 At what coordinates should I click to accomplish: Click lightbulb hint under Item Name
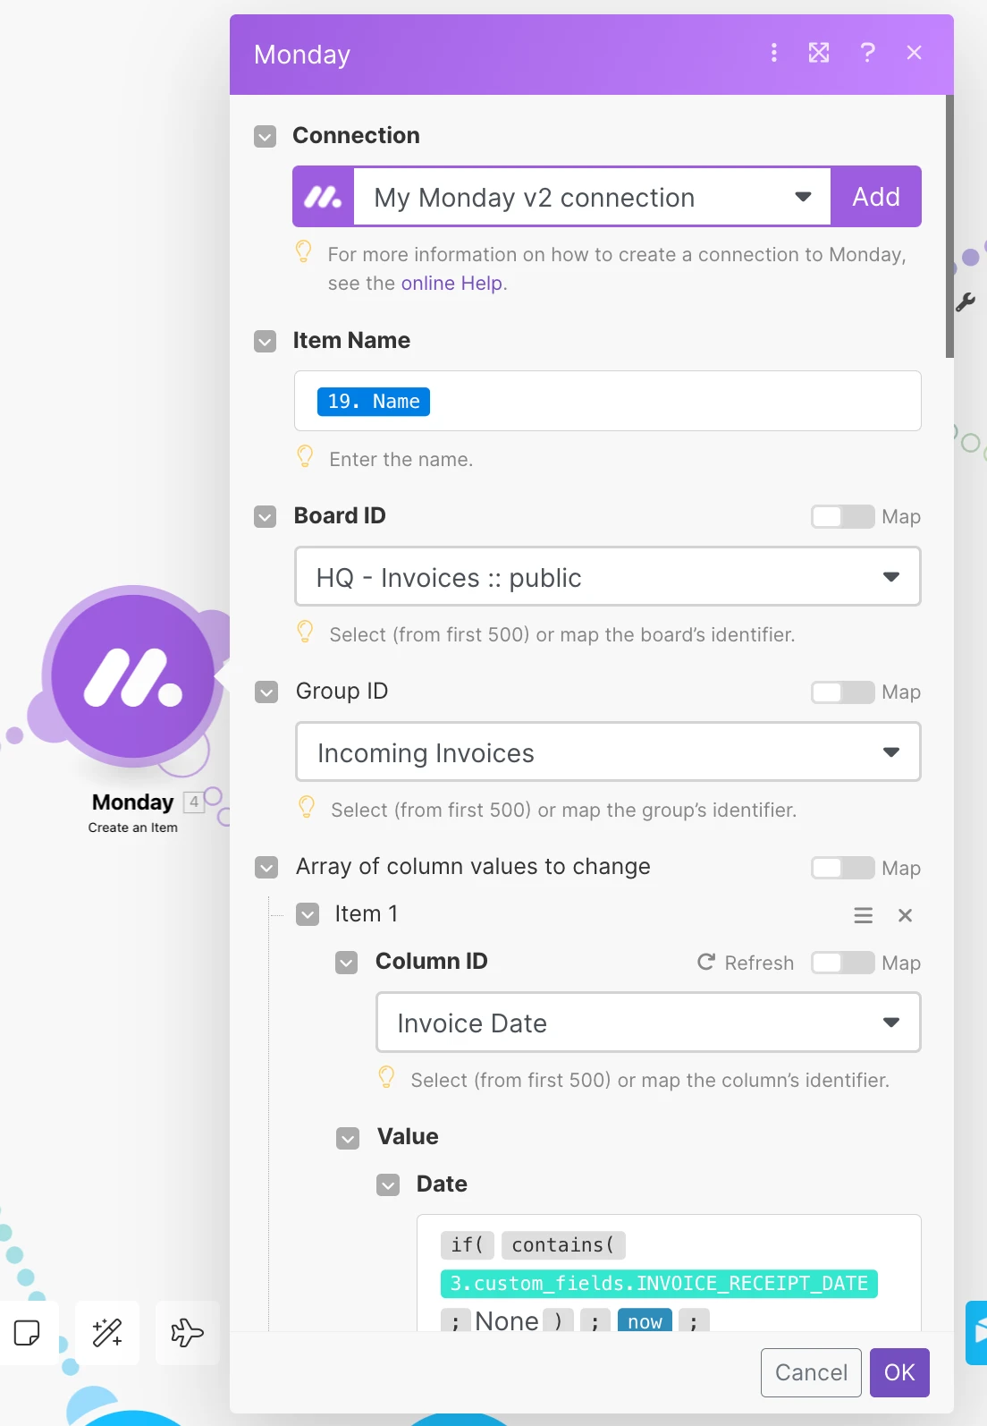(305, 457)
